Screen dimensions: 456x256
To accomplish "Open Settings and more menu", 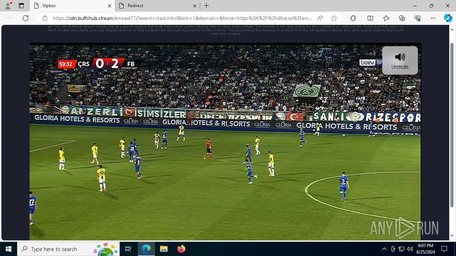I will coord(433,18).
